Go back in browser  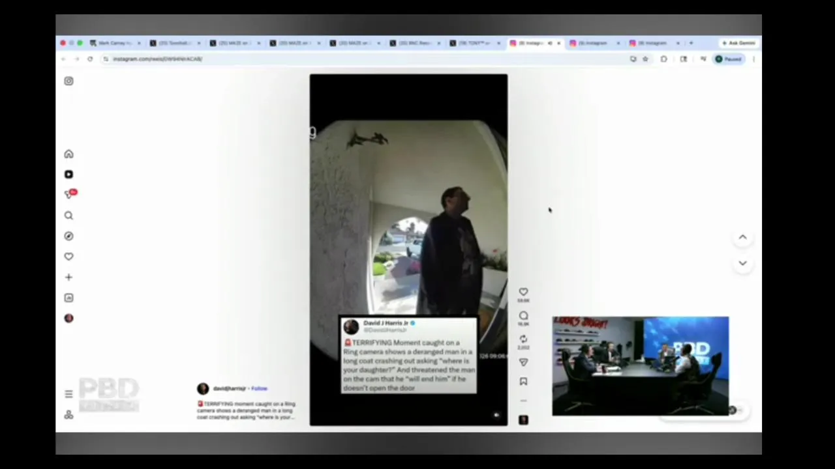[x=63, y=59]
